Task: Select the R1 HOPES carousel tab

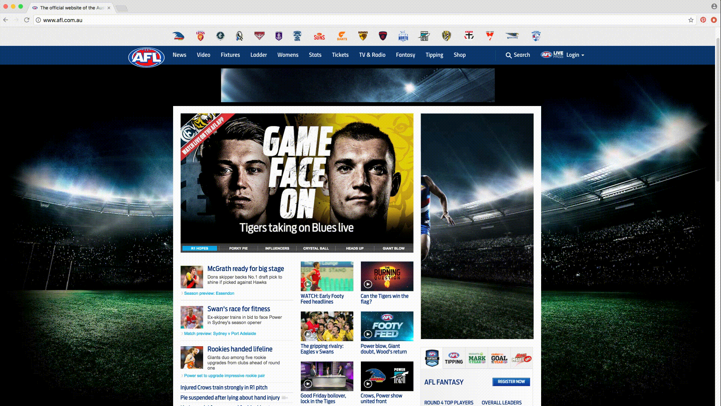Action: (199, 248)
